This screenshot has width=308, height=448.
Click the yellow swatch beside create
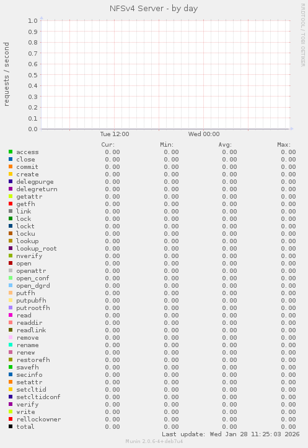click(11, 174)
